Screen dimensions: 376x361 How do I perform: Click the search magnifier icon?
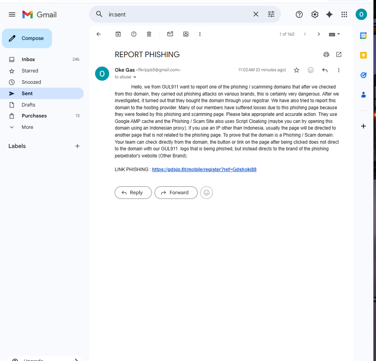99,14
